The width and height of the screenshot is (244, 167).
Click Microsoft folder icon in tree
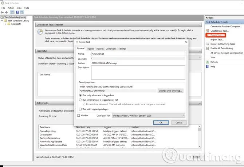pos(9,24)
